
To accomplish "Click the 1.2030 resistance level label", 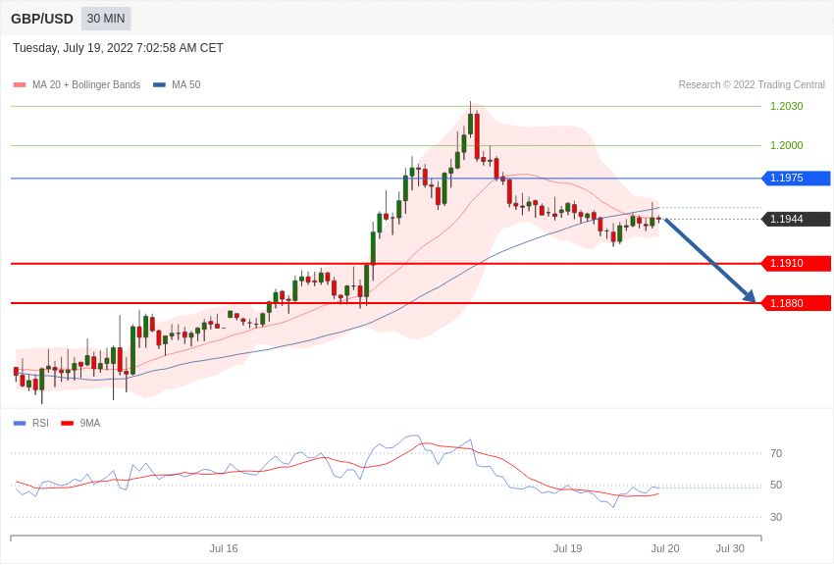I will coord(787,106).
